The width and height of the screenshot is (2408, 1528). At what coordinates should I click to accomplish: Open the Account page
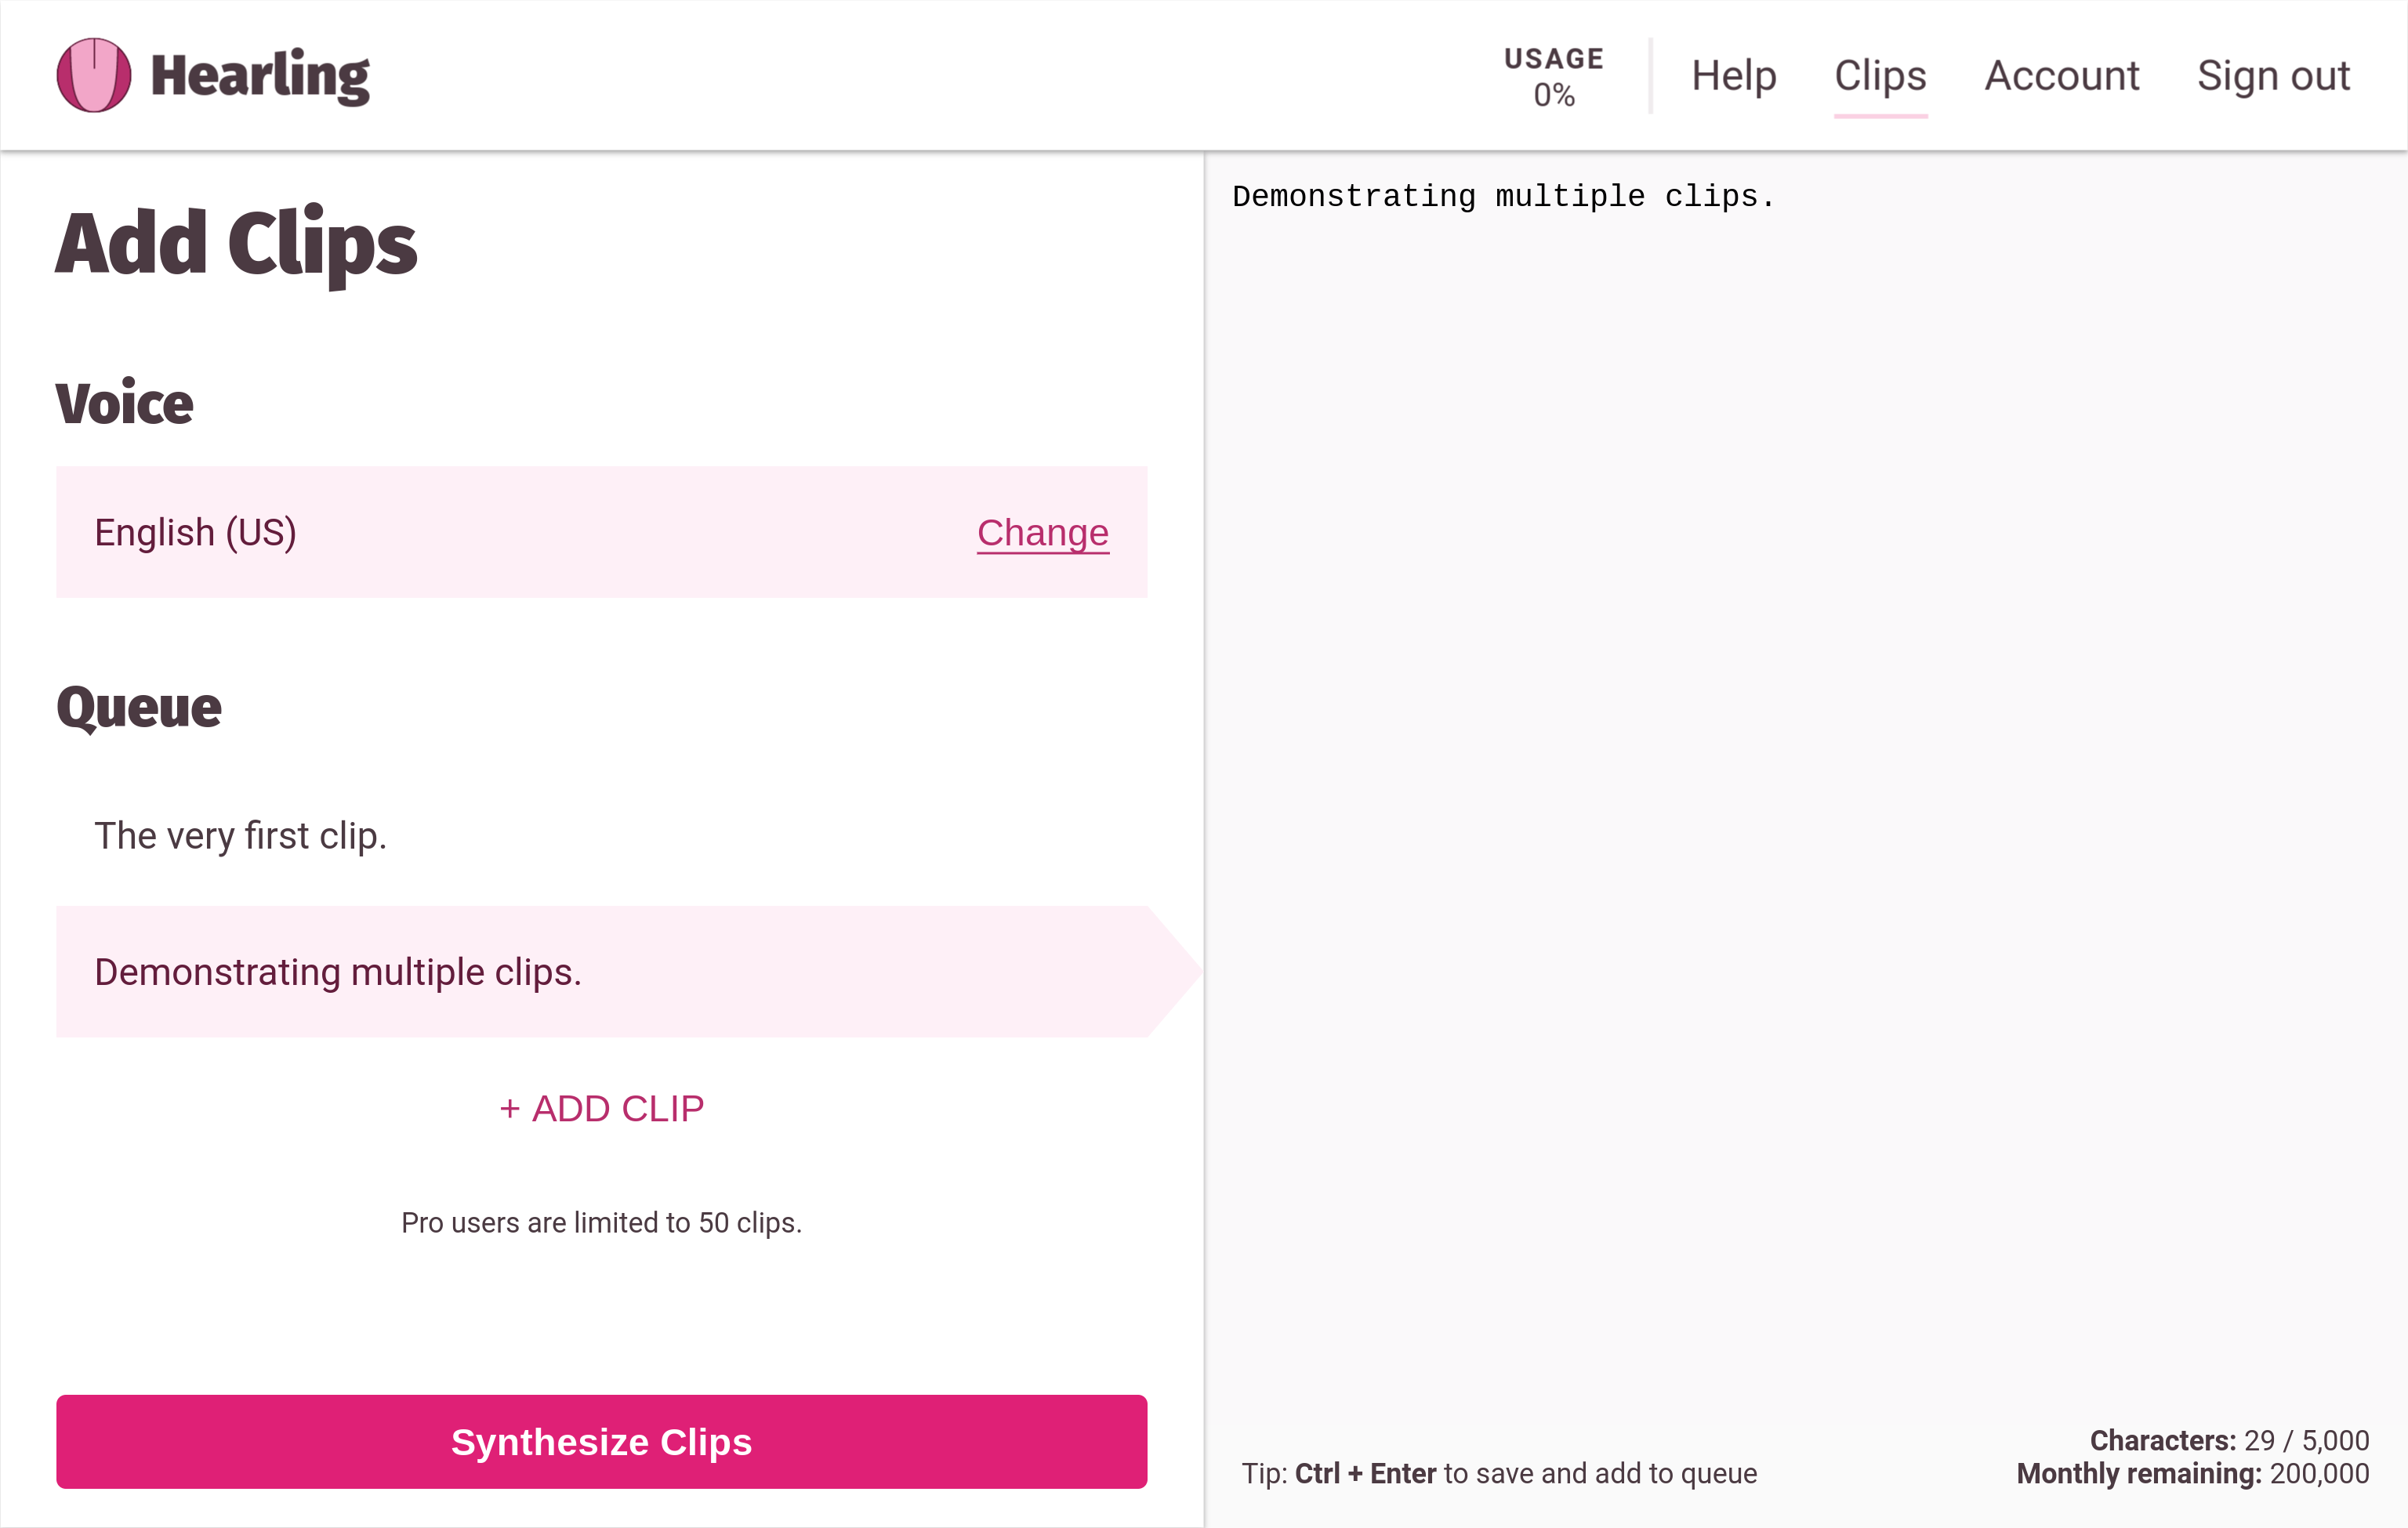pos(2061,76)
